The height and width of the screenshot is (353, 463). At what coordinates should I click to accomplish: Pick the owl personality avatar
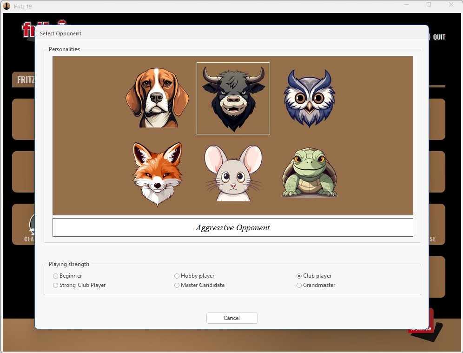coord(309,98)
